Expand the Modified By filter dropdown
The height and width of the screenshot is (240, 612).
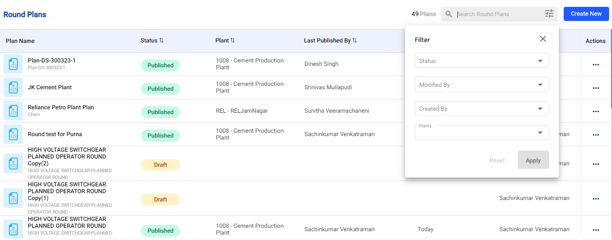482,84
